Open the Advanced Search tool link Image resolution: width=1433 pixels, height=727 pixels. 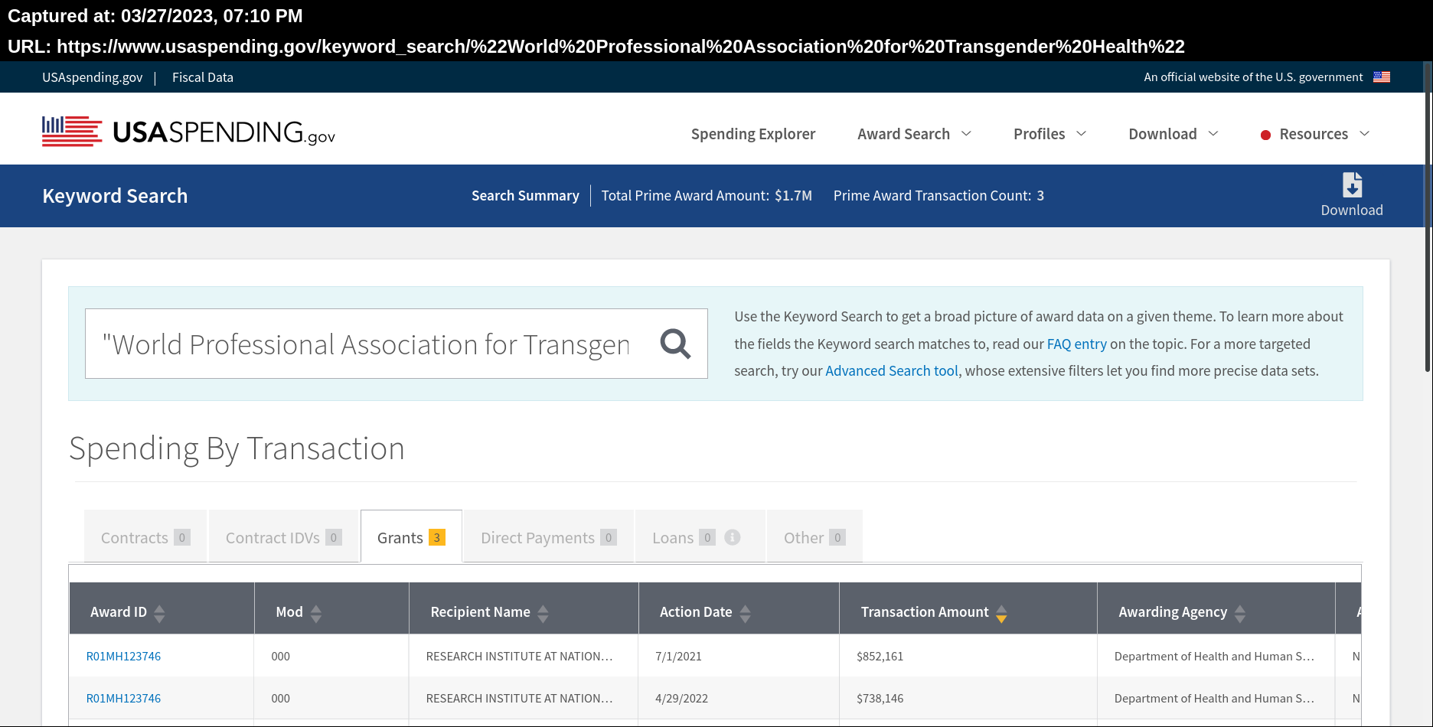tap(892, 370)
